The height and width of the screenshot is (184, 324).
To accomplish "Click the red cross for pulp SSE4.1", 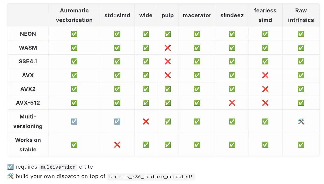I will 168,61.
